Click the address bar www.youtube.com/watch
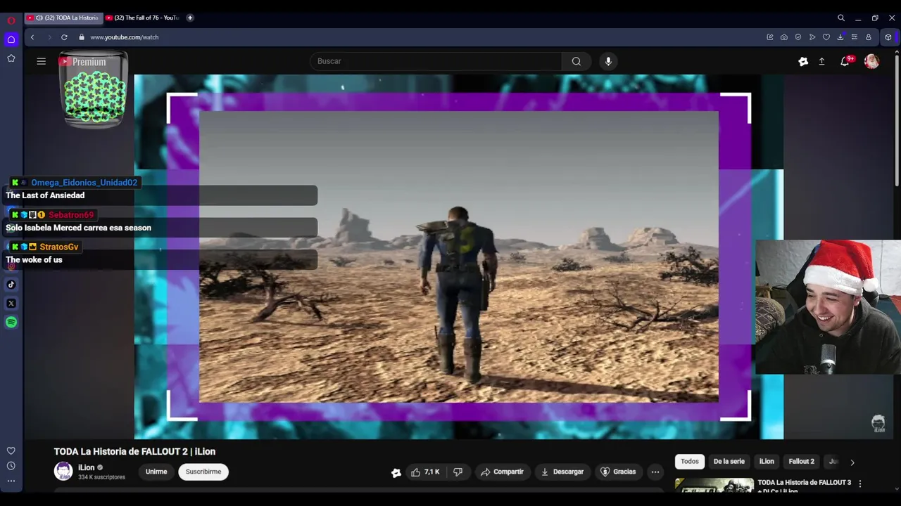The image size is (901, 506). [125, 37]
